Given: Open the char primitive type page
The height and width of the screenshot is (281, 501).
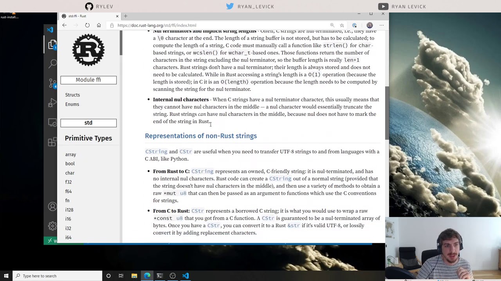Looking at the screenshot, I should point(70,173).
